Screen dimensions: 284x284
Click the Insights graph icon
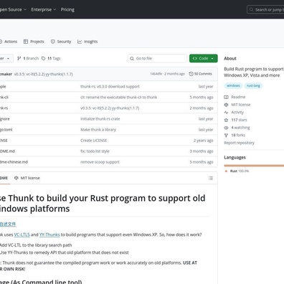coord(80,42)
